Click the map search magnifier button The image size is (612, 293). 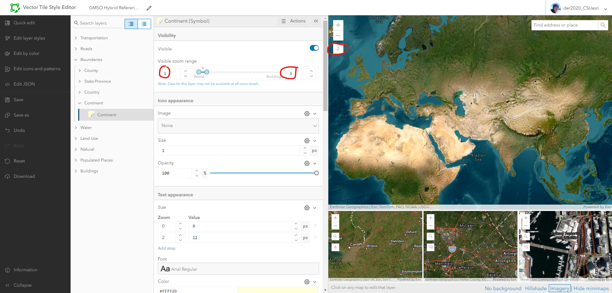pos(603,25)
